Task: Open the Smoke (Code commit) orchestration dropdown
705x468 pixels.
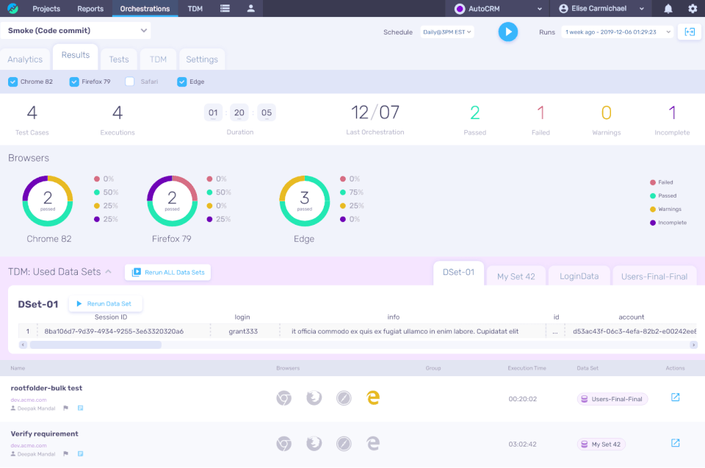Action: (76, 31)
